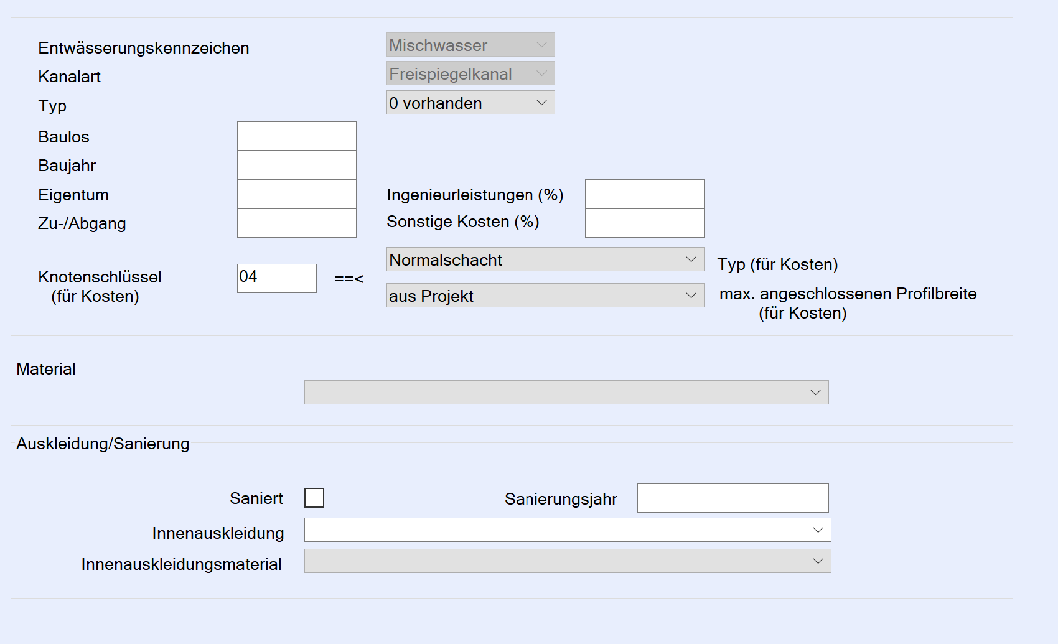Toggle the Saniert checkbox
The image size is (1058, 644).
click(x=314, y=498)
